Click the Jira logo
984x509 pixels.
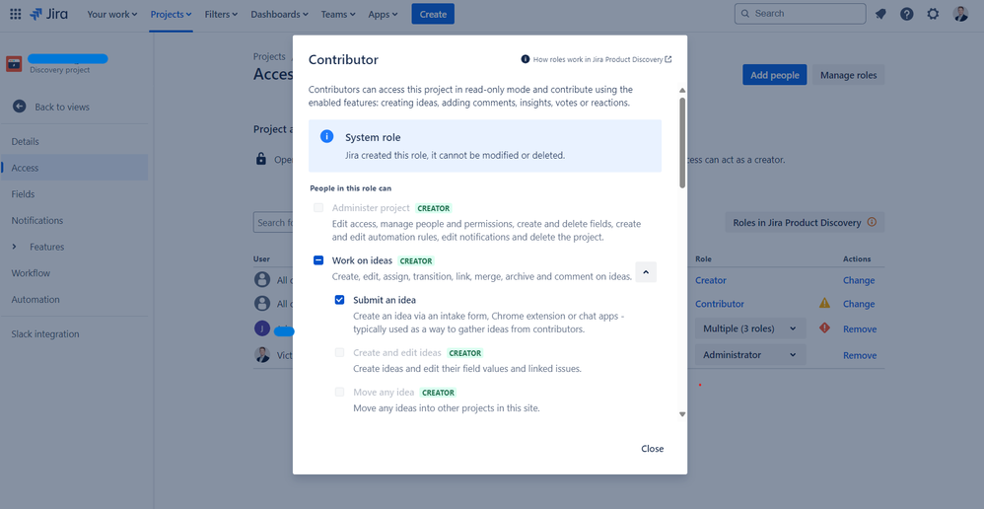click(x=48, y=14)
